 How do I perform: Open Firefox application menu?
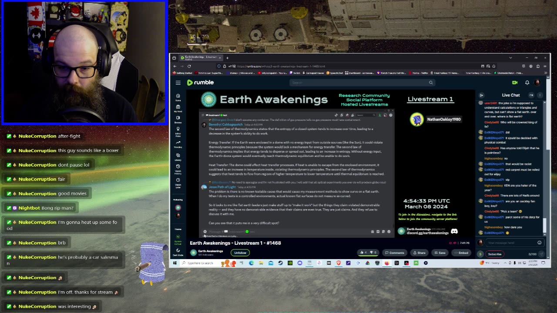click(x=545, y=66)
